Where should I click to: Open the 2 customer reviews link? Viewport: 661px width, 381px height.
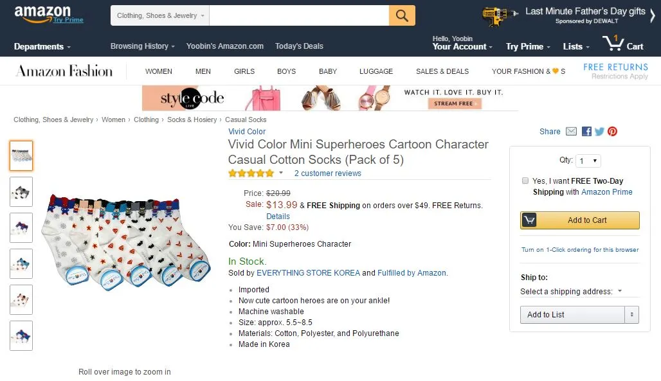(x=328, y=173)
